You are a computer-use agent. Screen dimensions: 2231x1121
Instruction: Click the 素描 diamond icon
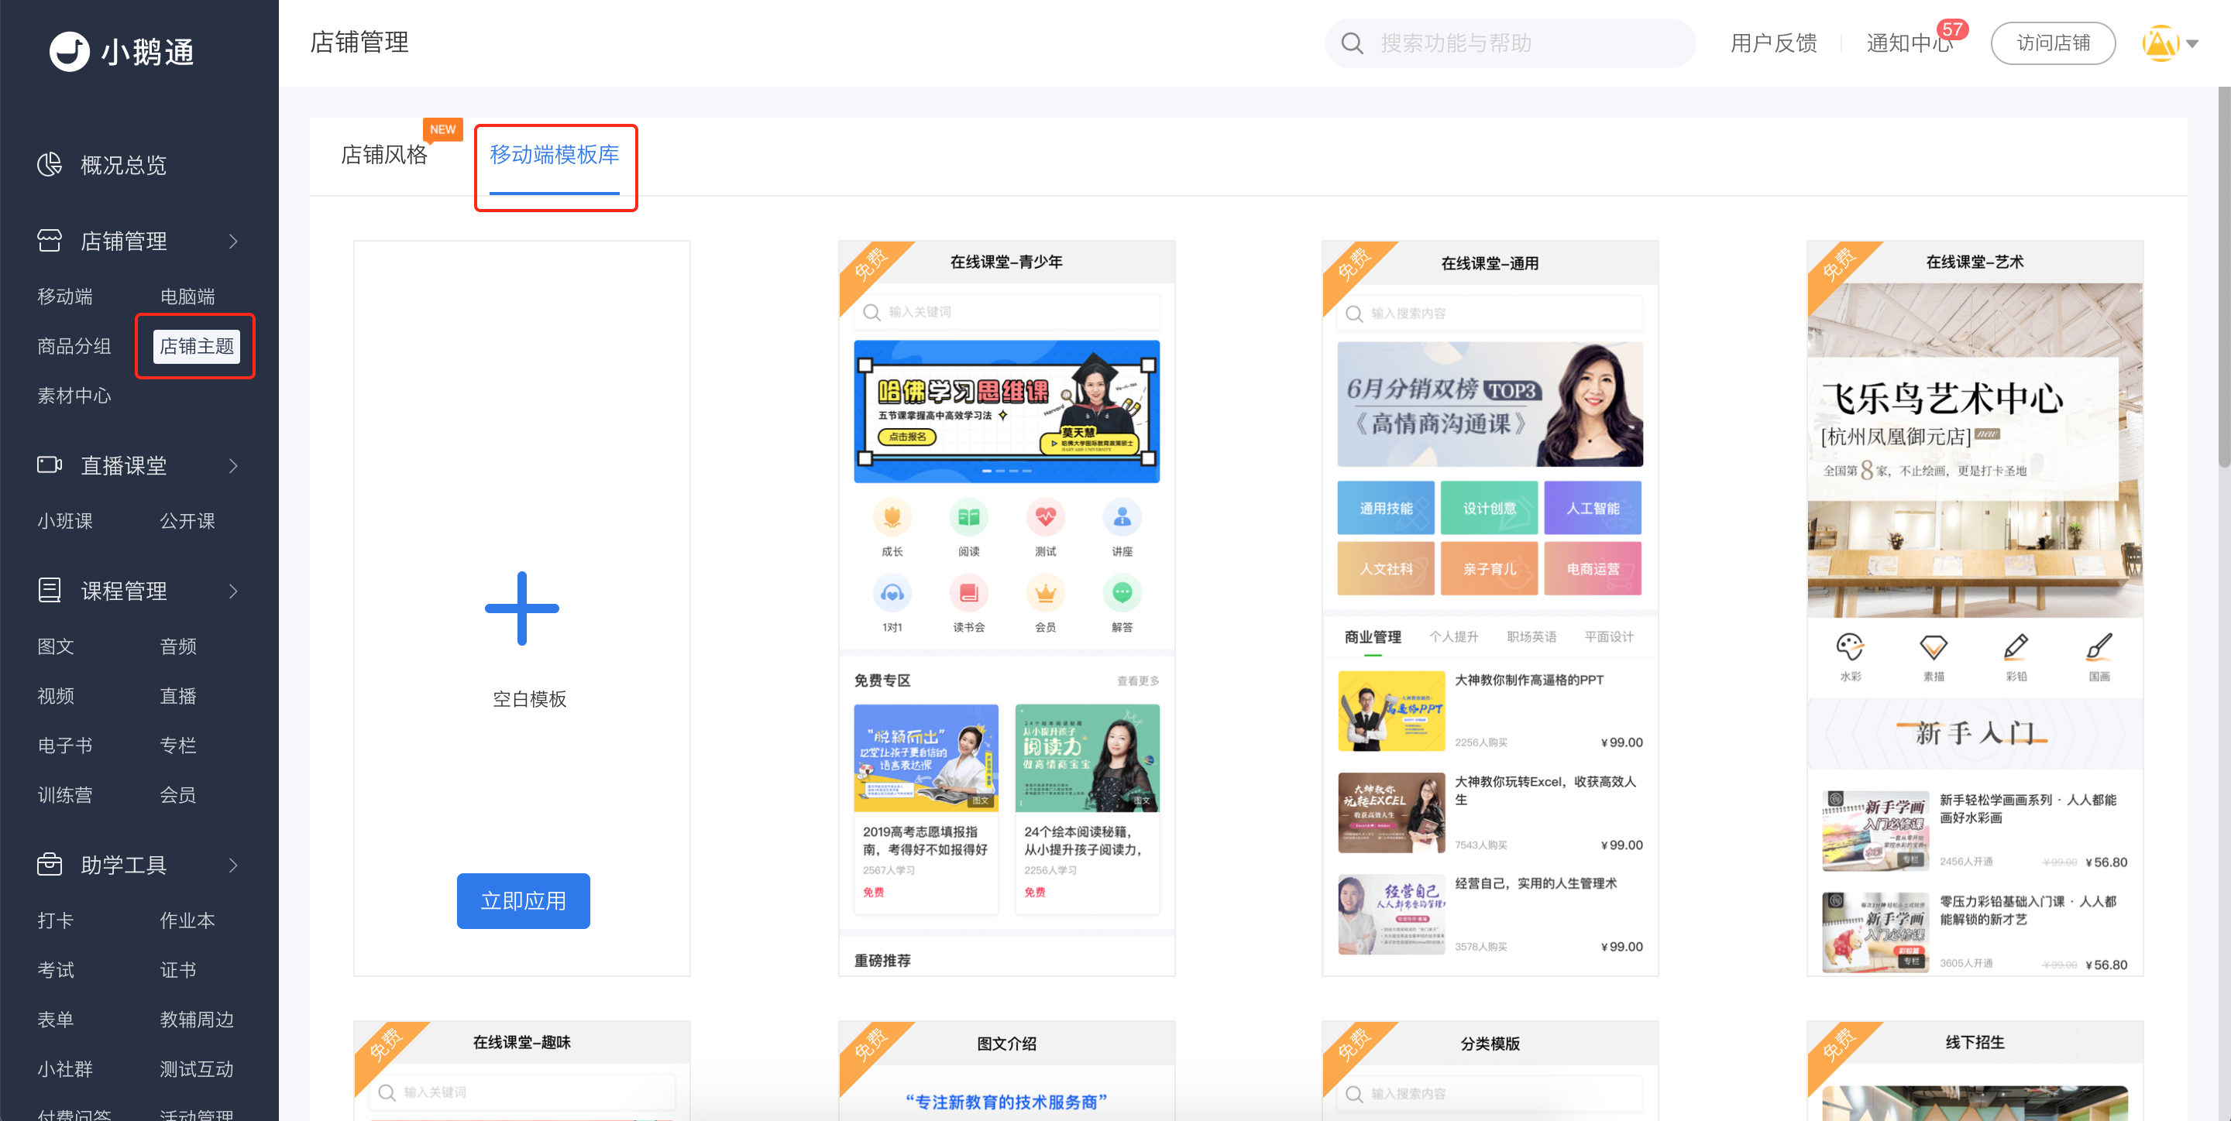coord(1933,646)
